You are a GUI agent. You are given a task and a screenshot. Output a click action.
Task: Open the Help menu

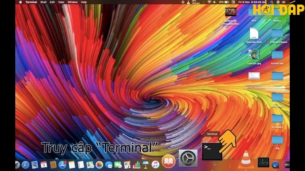pos(84,2)
